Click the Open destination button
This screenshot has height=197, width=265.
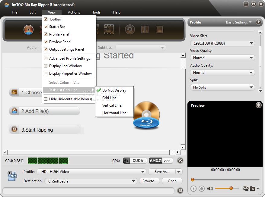[x=172, y=181]
